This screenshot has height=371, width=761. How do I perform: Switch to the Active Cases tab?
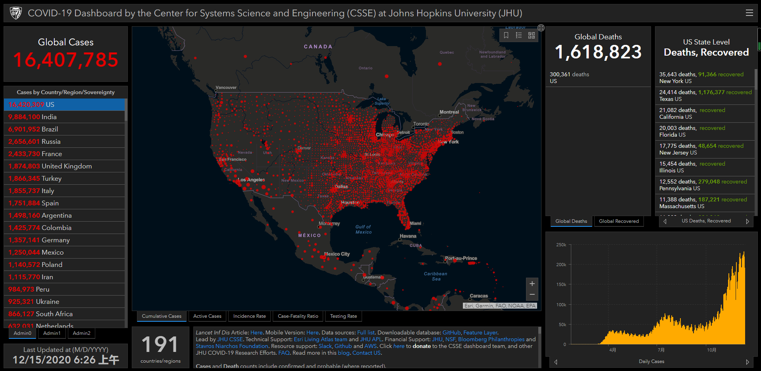(x=207, y=316)
